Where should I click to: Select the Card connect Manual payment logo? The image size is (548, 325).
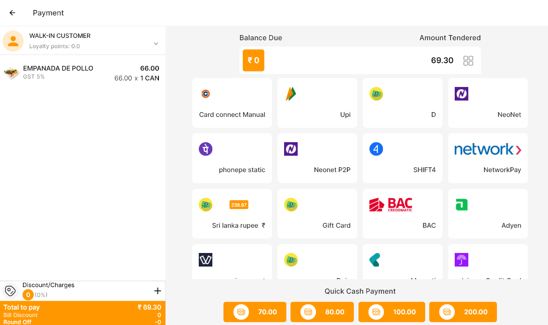(205, 94)
